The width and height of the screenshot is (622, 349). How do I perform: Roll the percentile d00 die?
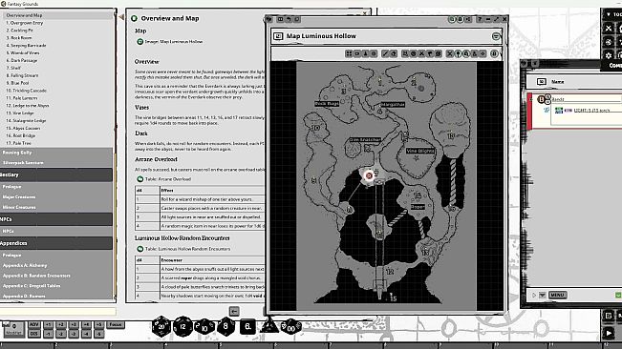pos(291,327)
